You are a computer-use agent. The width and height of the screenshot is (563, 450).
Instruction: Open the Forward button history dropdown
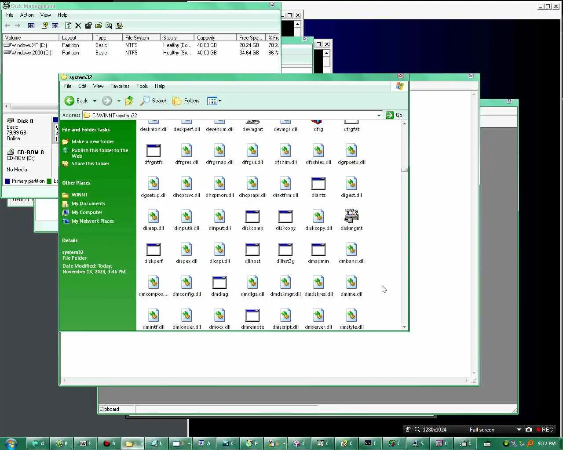click(119, 101)
